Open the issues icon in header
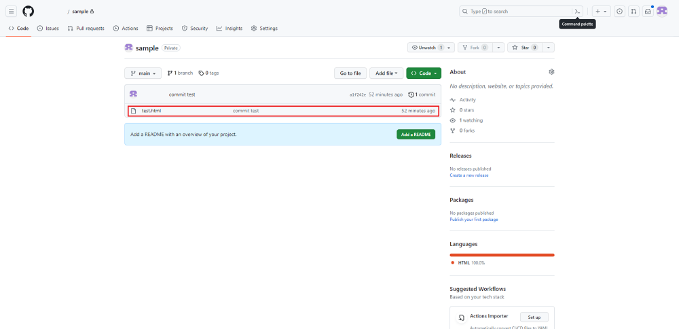The image size is (679, 329). tap(619, 12)
